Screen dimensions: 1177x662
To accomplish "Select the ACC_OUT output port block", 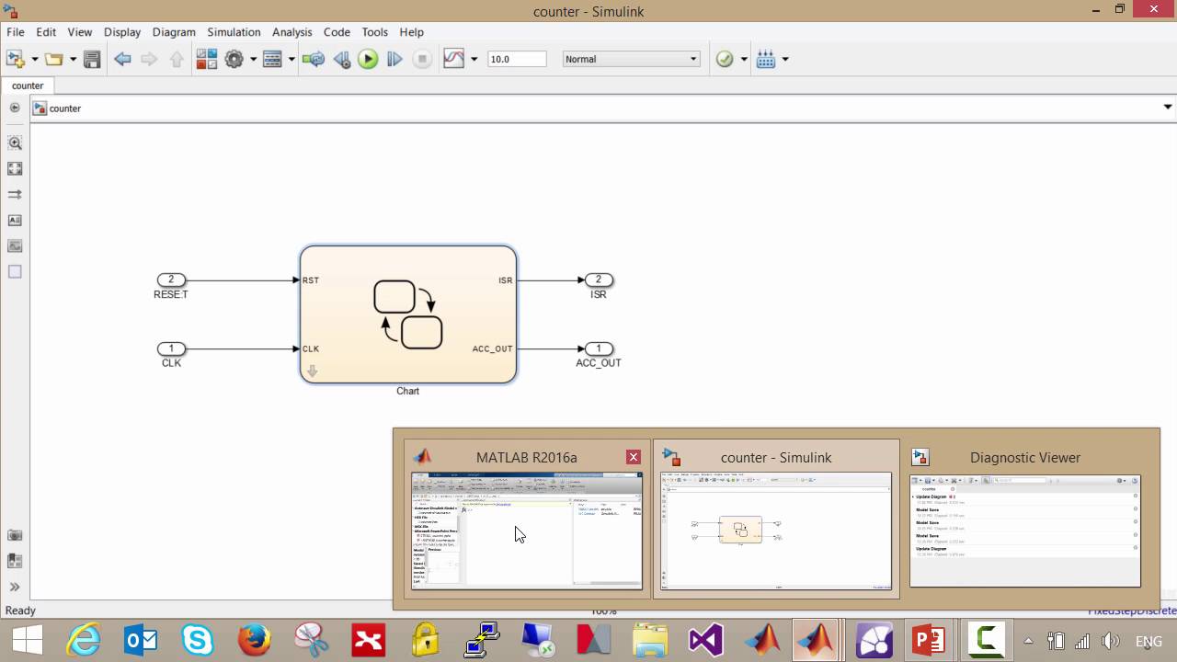I will [599, 348].
